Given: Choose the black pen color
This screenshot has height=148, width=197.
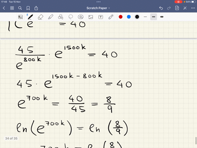Looking at the screenshot, I should click(x=137, y=17).
